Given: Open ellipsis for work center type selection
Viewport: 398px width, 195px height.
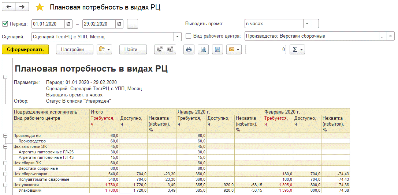Looking at the screenshot, I should coord(383,36).
